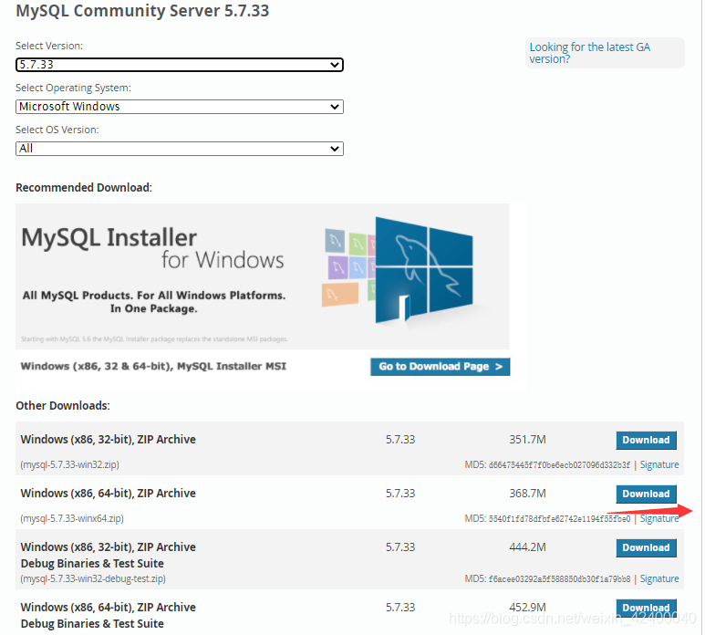The image size is (705, 635).
Task: Click the MD5 hash of the win32 zip
Action: (559, 465)
